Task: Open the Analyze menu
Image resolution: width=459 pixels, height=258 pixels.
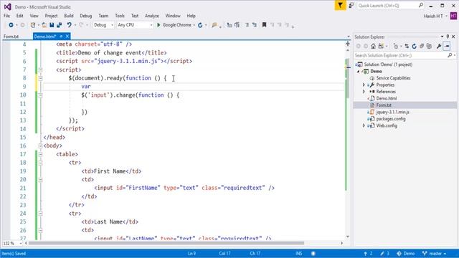Action: click(151, 16)
